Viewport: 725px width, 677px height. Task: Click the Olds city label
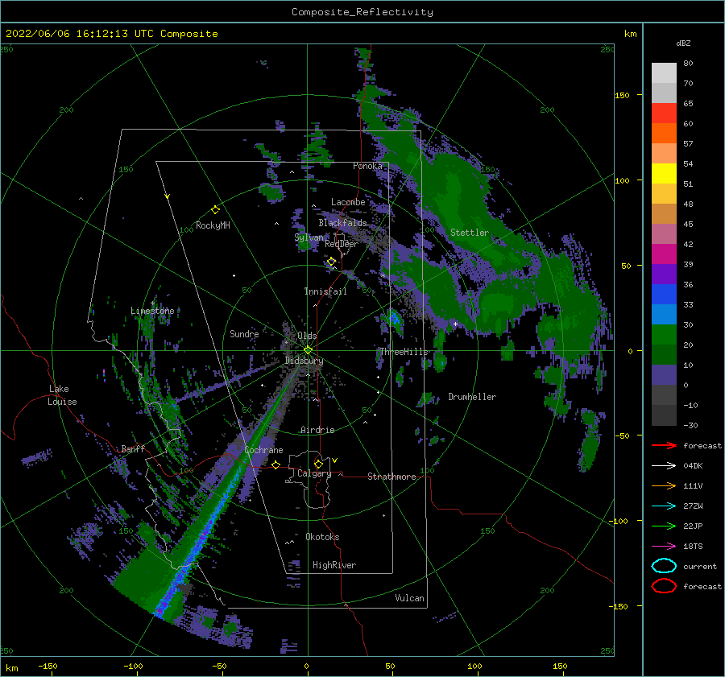click(x=307, y=336)
